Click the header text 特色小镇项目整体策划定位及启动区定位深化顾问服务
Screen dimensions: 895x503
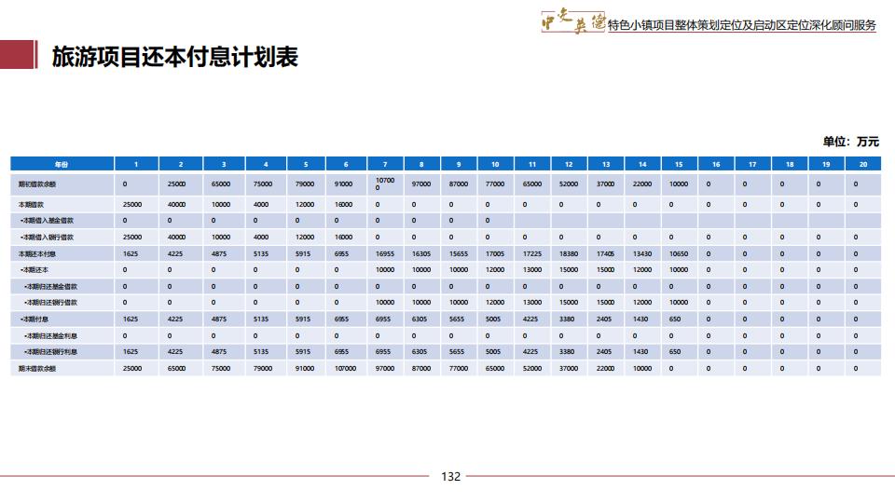(741, 25)
